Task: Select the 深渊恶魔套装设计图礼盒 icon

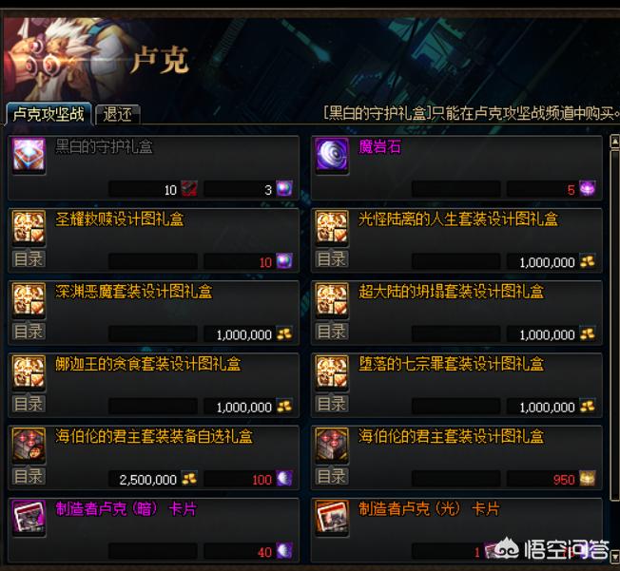Action: [x=29, y=300]
